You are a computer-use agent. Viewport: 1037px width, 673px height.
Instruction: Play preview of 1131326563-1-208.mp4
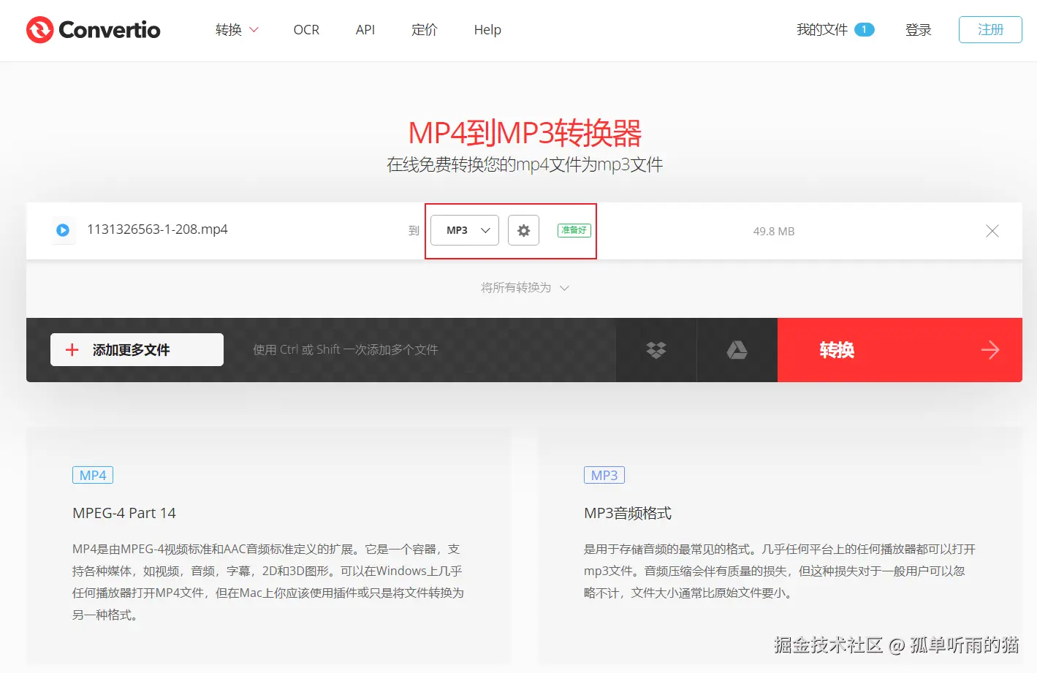pyautogui.click(x=63, y=230)
